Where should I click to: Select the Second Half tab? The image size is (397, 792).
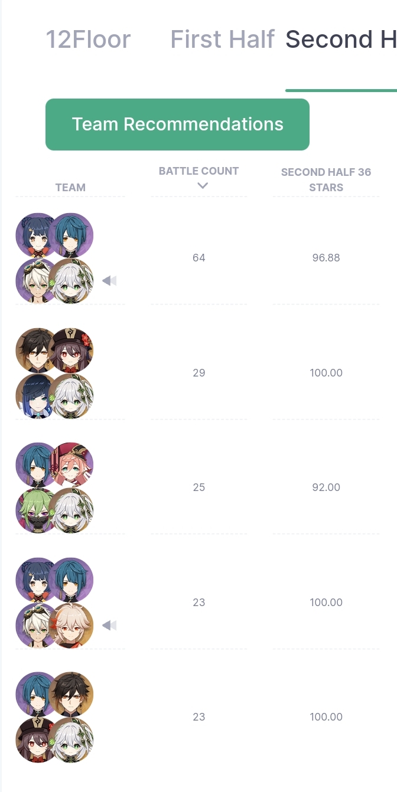pyautogui.click(x=341, y=40)
